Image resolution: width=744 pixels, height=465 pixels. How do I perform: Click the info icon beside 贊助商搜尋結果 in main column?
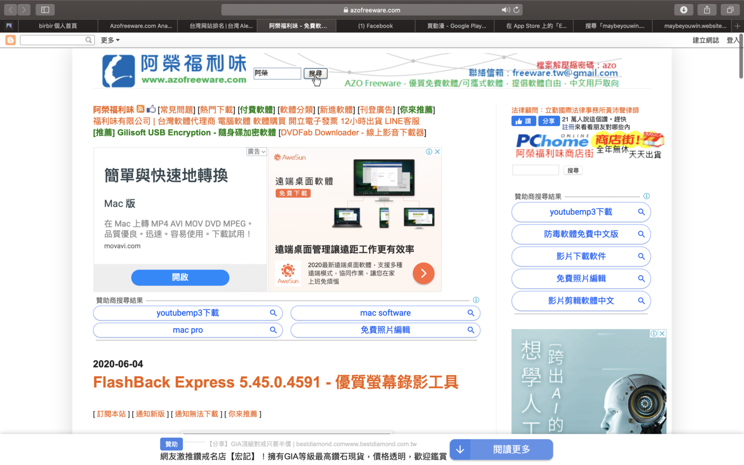476,300
